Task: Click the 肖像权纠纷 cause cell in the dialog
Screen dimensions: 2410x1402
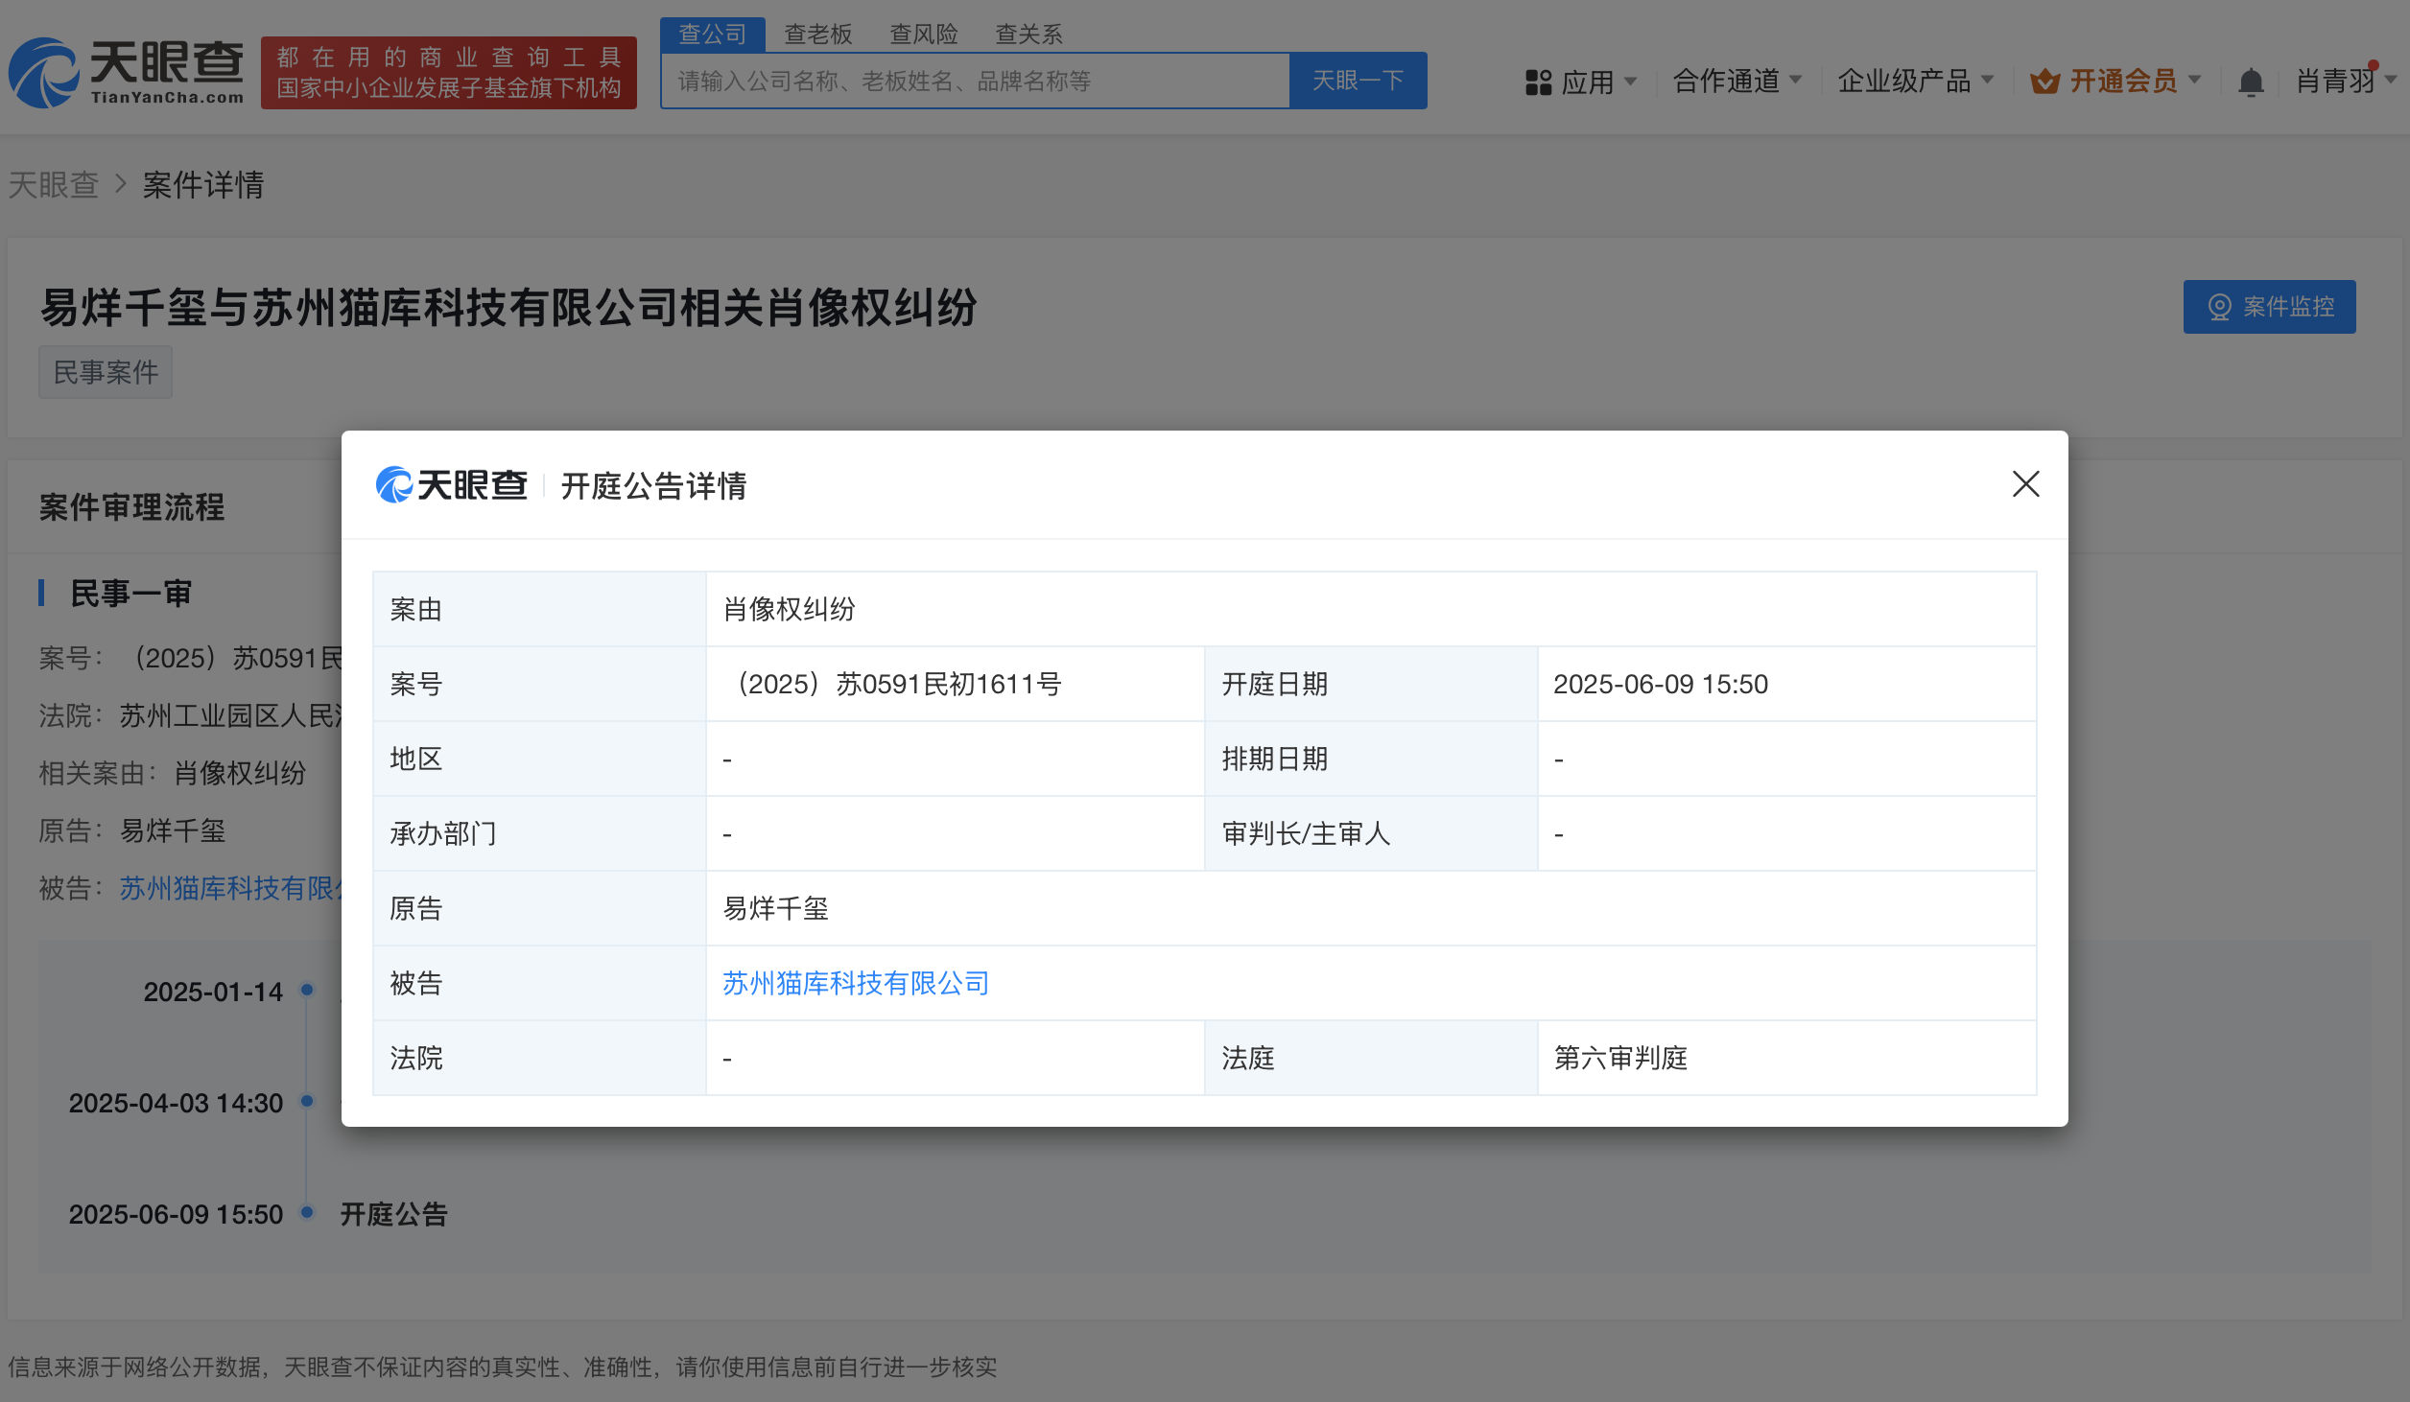Action: [x=1371, y=609]
